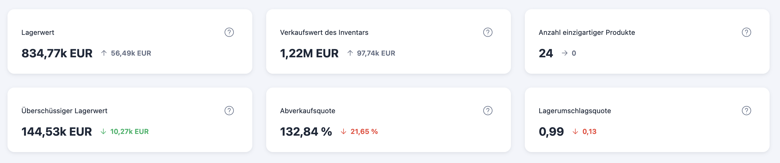Click the up arrow beside 56,49k EUR
The image size is (780, 163).
(104, 53)
